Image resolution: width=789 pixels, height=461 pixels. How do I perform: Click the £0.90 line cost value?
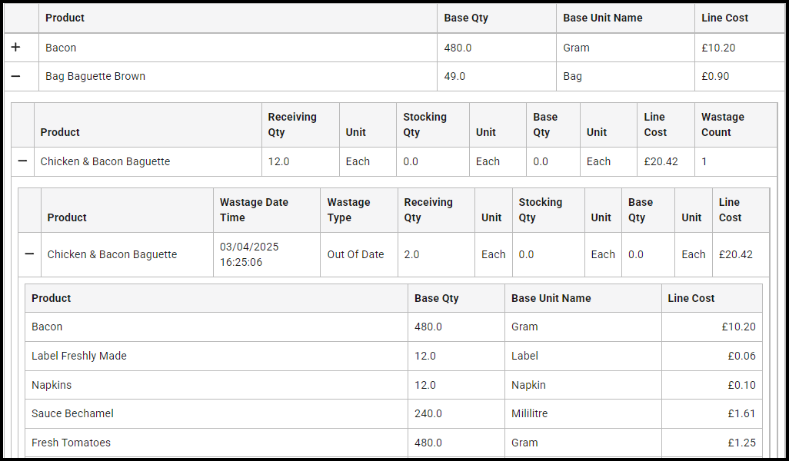[715, 76]
